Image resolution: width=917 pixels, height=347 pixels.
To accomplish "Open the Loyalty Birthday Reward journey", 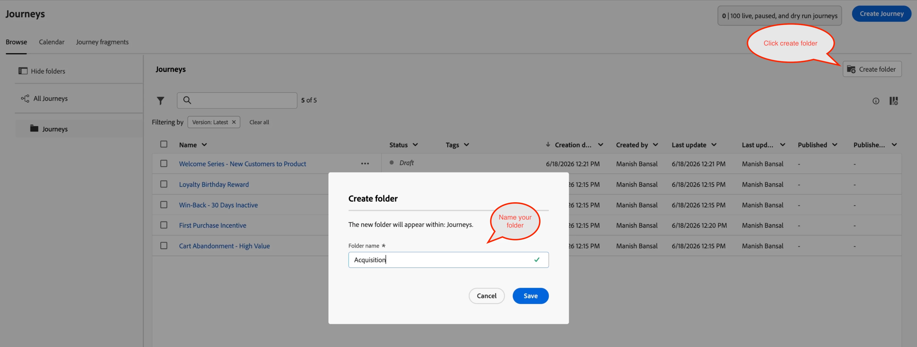I will (x=214, y=184).
